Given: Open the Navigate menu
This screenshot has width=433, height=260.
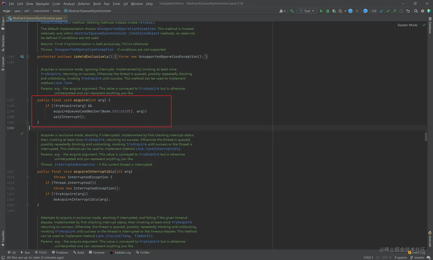Looking at the screenshot, I should (42, 4).
